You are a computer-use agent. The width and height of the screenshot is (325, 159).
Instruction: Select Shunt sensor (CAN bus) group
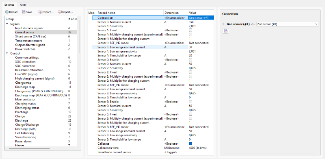pyautogui.click(x=31, y=36)
